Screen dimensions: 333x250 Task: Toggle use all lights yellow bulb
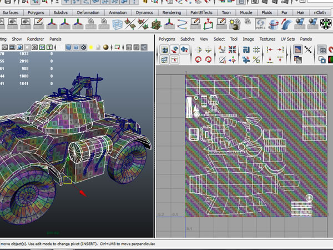coord(91,47)
